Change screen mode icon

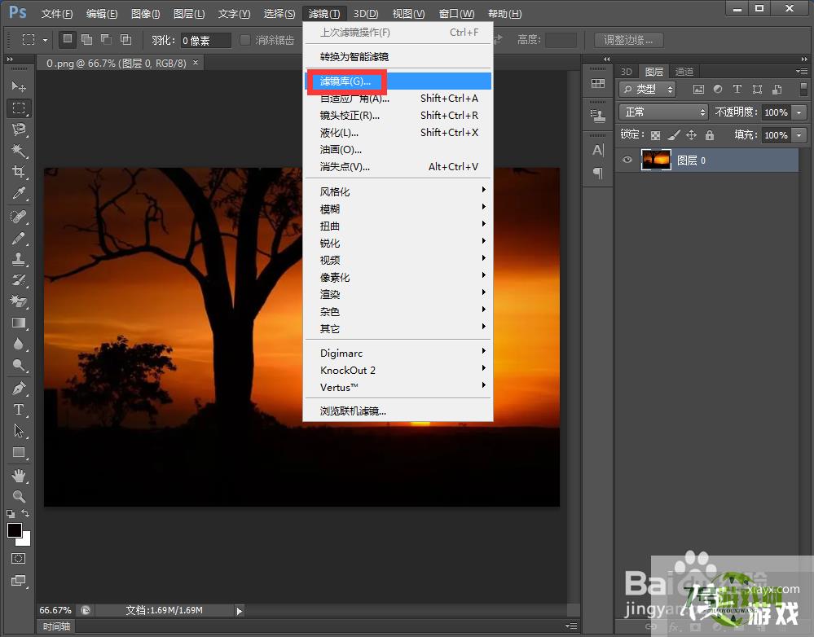[x=18, y=581]
